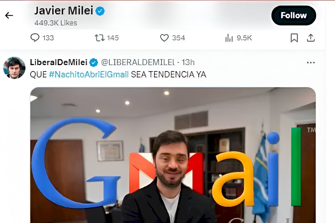Click the 145 repost count

pyautogui.click(x=113, y=38)
